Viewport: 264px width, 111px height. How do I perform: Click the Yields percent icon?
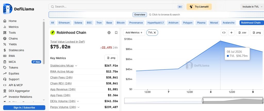(x=5, y=44)
